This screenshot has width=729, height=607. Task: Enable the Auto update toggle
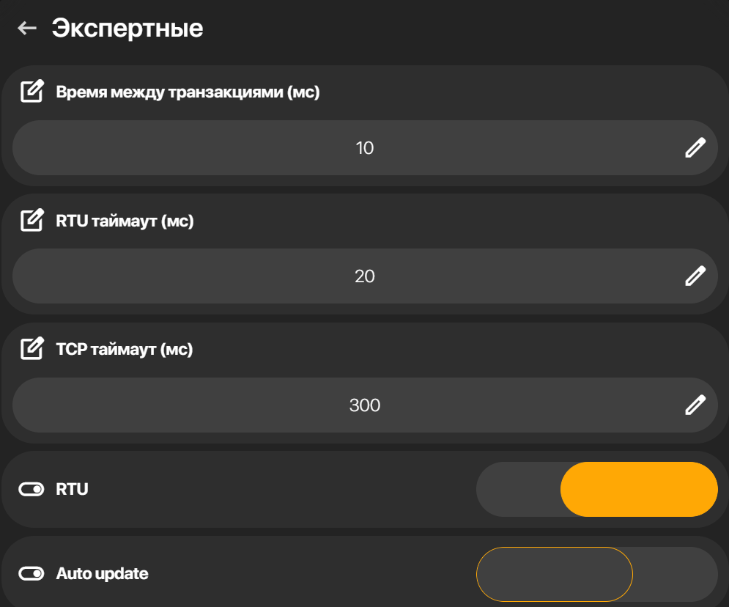point(597,575)
